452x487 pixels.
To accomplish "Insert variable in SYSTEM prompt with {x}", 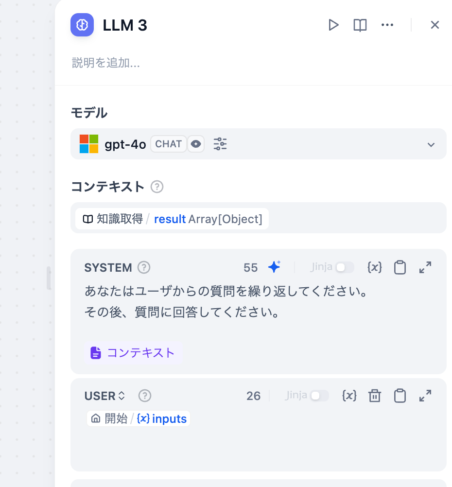I will (x=374, y=267).
